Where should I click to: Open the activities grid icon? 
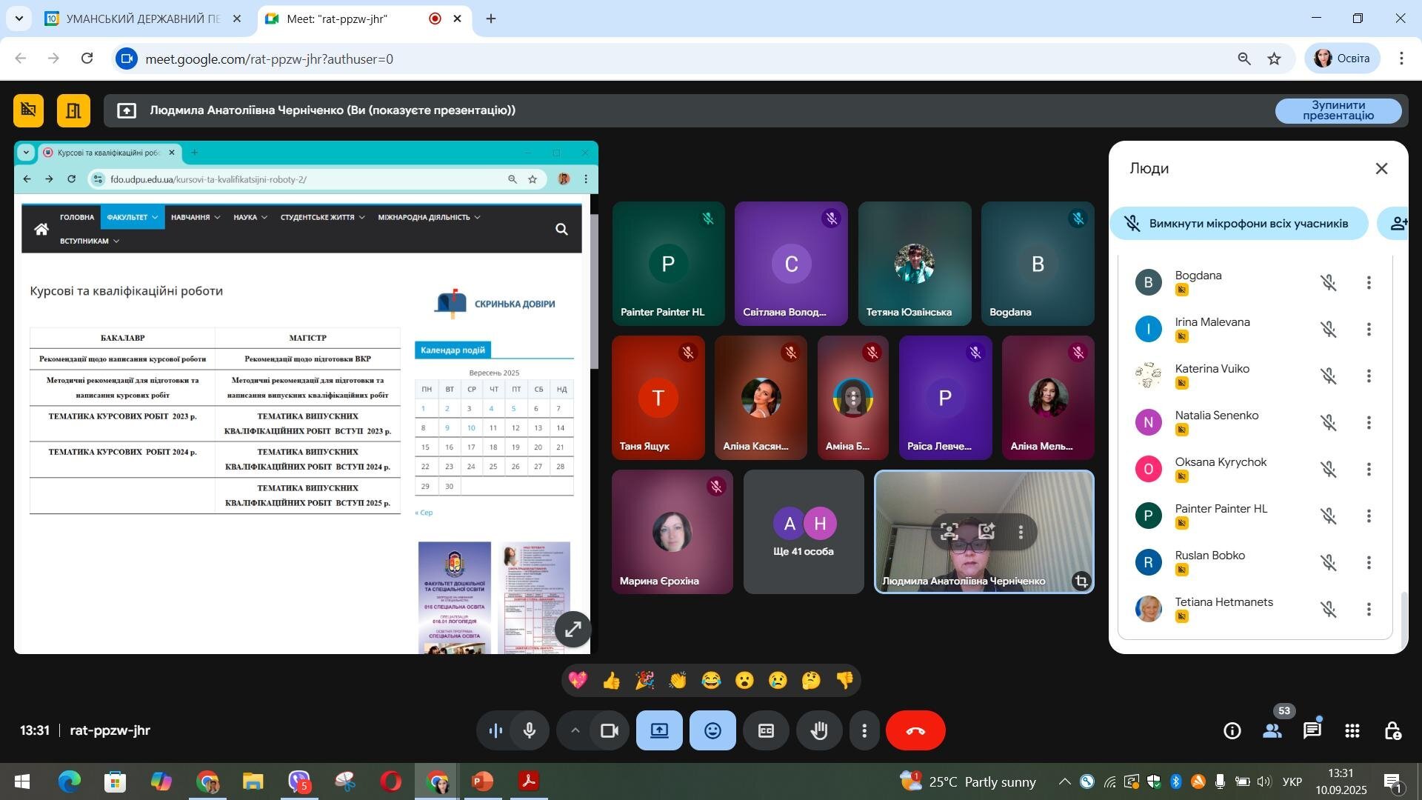click(x=1352, y=730)
